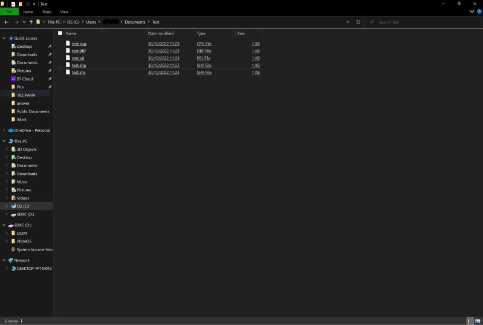Select the OS (C:) drive icon

pyautogui.click(x=13, y=206)
